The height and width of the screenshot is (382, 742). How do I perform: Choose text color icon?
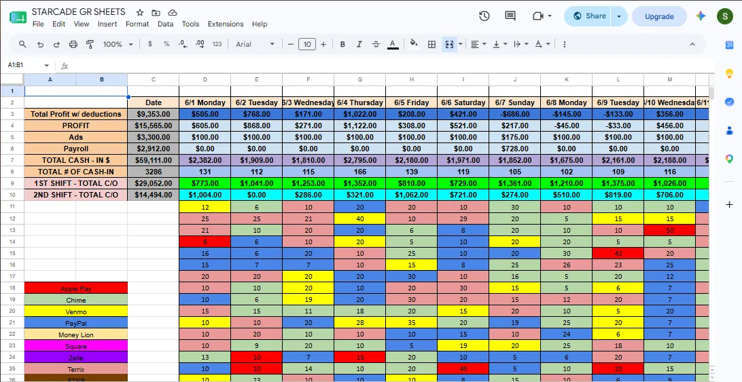[x=393, y=44]
